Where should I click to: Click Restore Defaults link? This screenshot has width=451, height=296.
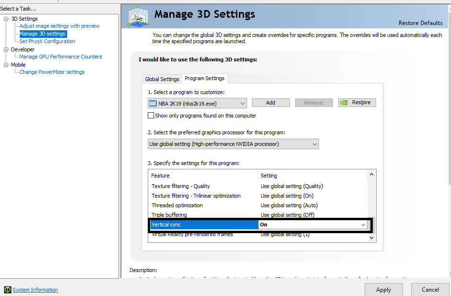click(x=420, y=23)
